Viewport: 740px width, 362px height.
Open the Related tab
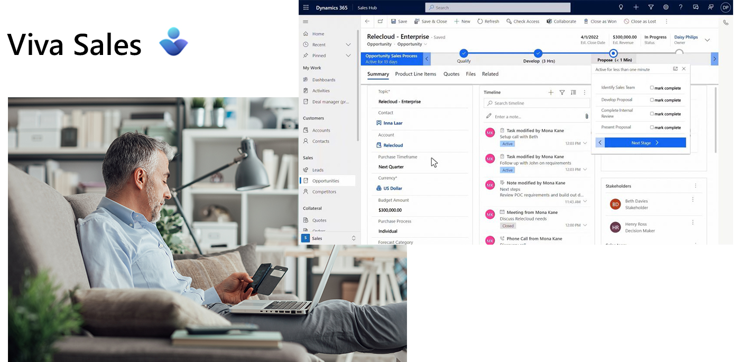[490, 74]
